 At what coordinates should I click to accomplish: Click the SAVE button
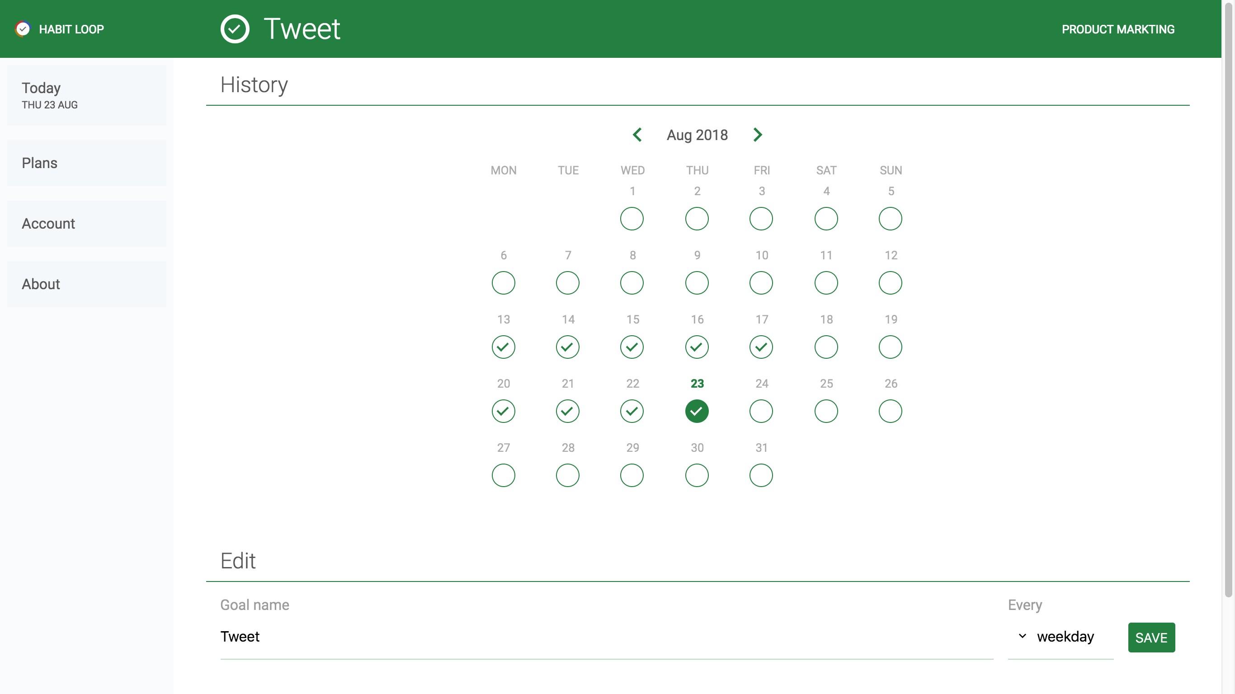[1151, 638]
